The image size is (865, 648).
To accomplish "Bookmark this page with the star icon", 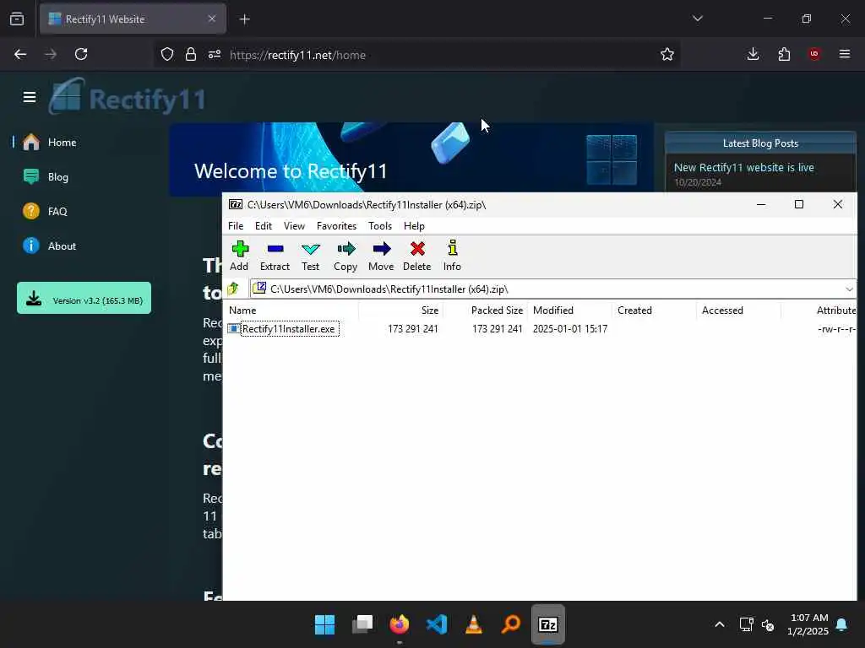I will [x=667, y=54].
